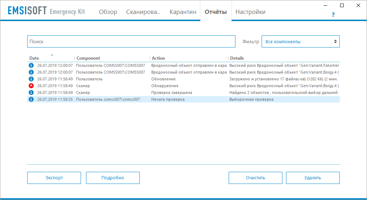The image size is (367, 200).
Task: Maximize the Emsisoft window
Action: click(x=342, y=5)
